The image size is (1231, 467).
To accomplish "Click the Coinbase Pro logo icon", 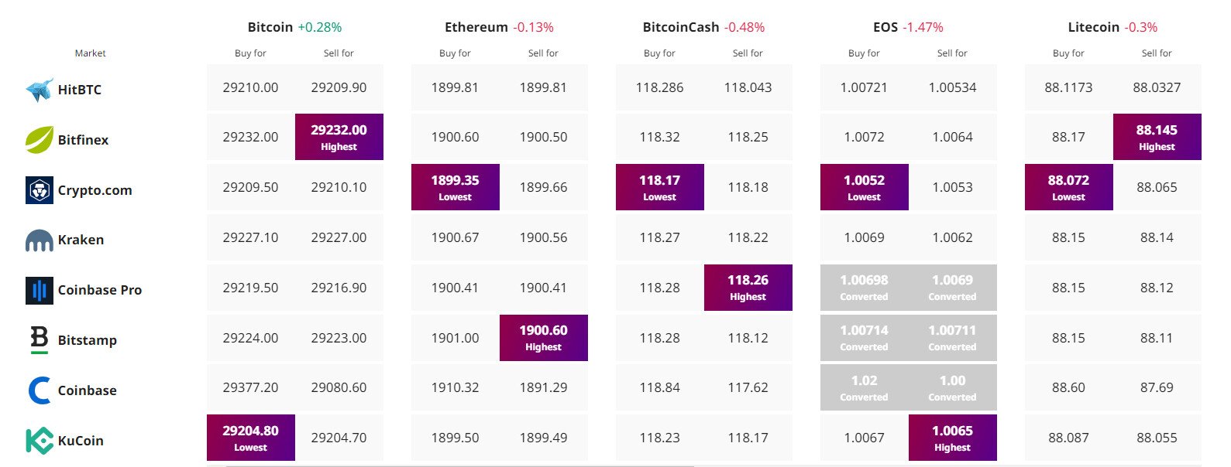I will (40, 290).
